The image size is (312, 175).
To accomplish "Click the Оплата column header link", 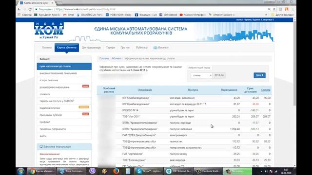I will [266, 90].
